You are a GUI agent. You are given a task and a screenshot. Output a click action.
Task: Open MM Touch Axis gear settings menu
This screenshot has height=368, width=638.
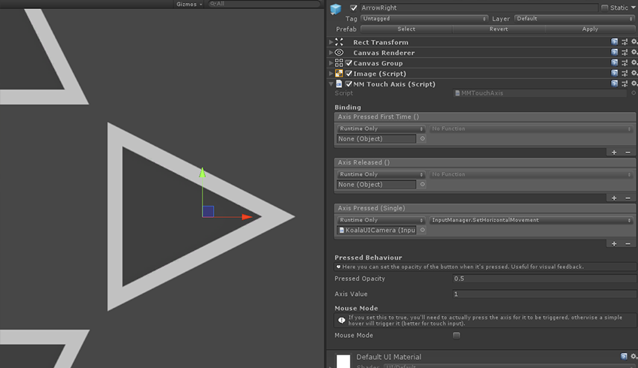click(634, 84)
